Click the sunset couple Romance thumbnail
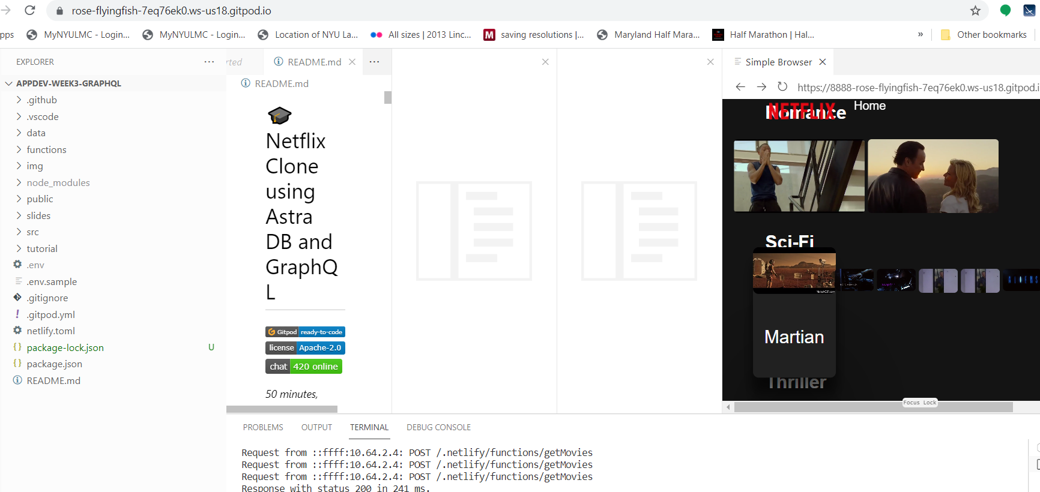Screen dimensions: 1040x492 pos(933,176)
